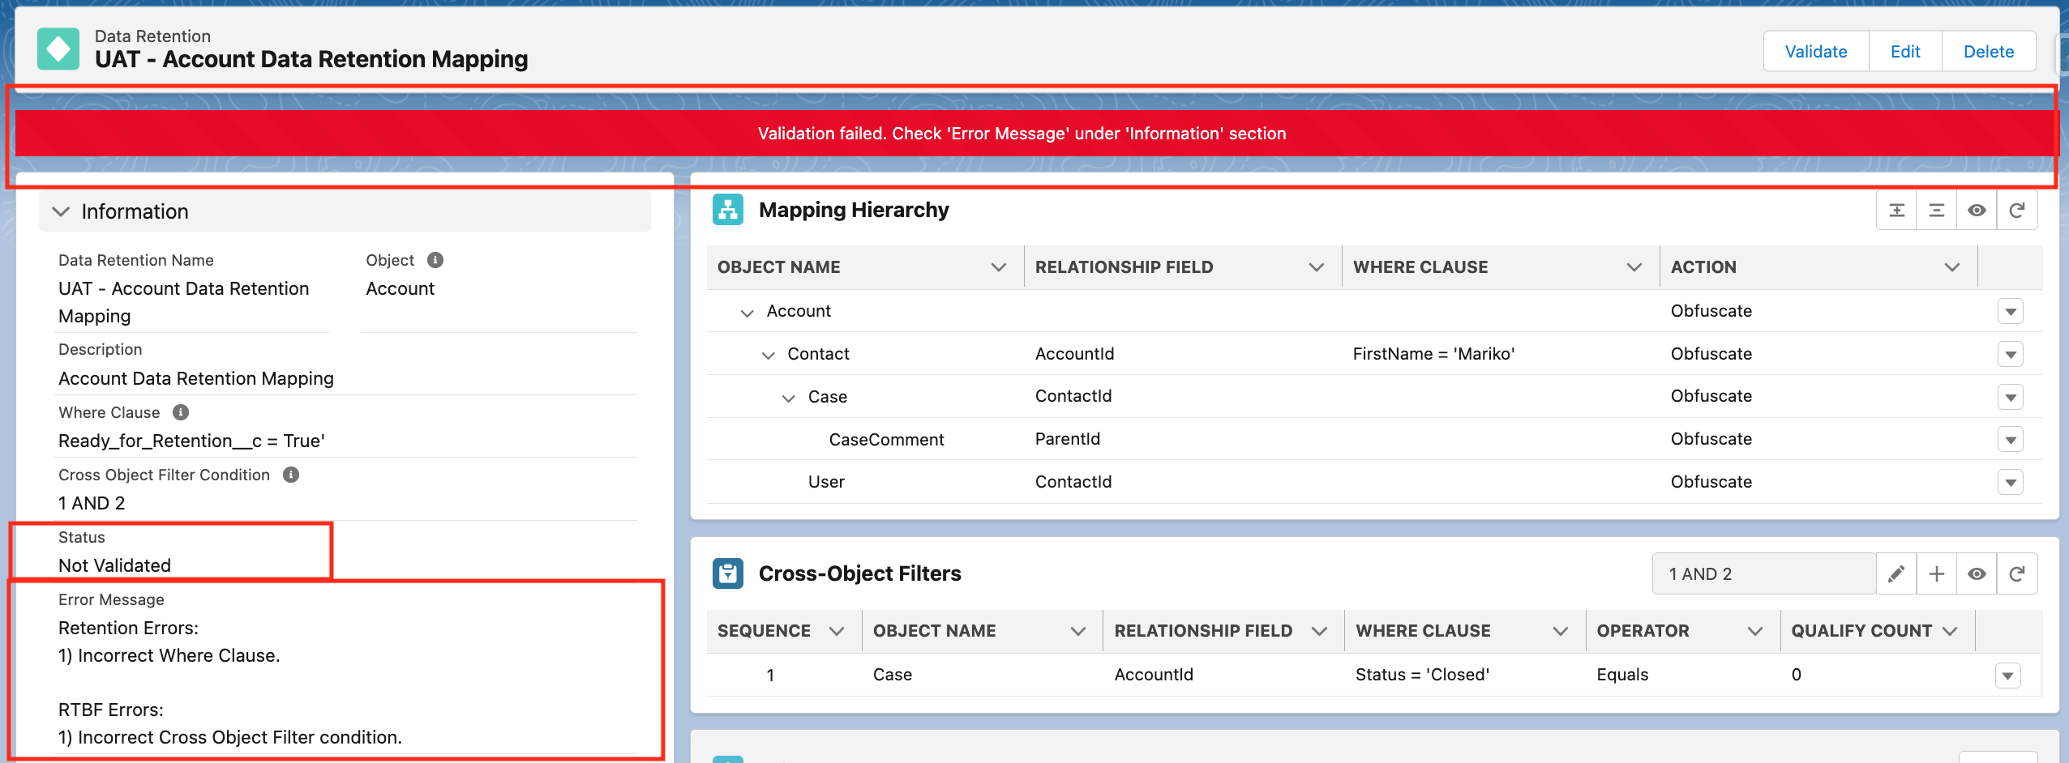
Task: Refresh the Cross-Object Filters panel
Action: [2016, 574]
